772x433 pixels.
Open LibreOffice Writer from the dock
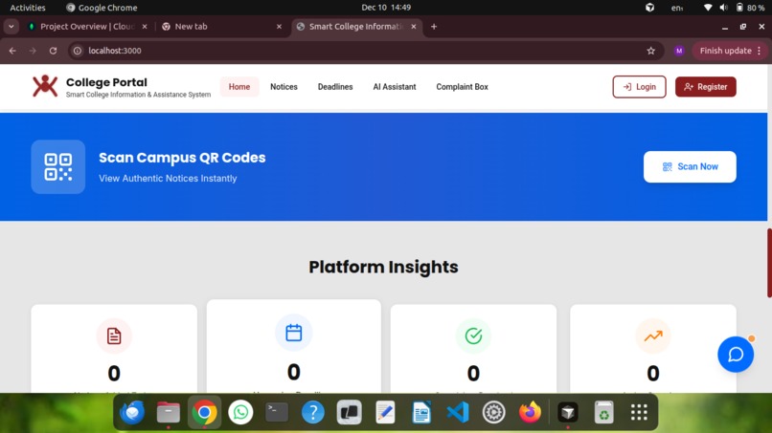421,412
